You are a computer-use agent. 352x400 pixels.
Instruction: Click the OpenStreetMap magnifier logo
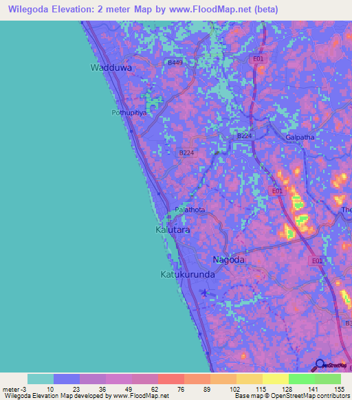329,366
